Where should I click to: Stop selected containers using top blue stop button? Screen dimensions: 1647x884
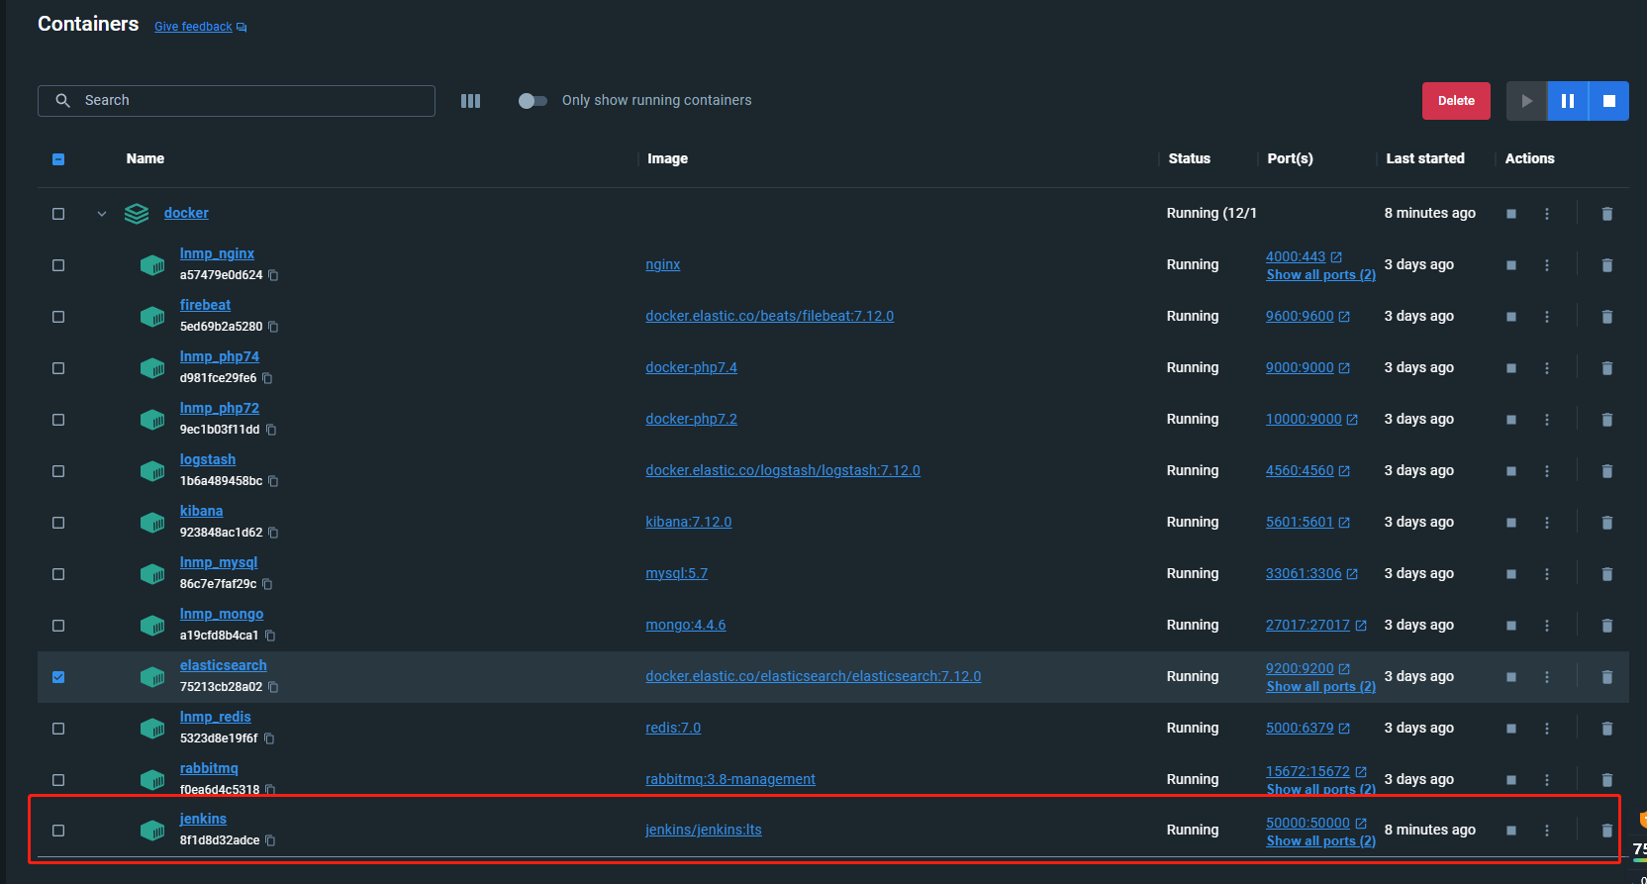[1609, 101]
